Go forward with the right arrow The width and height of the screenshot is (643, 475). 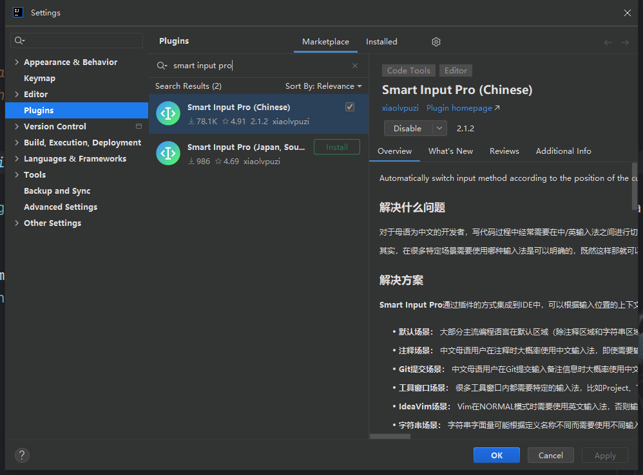point(624,42)
